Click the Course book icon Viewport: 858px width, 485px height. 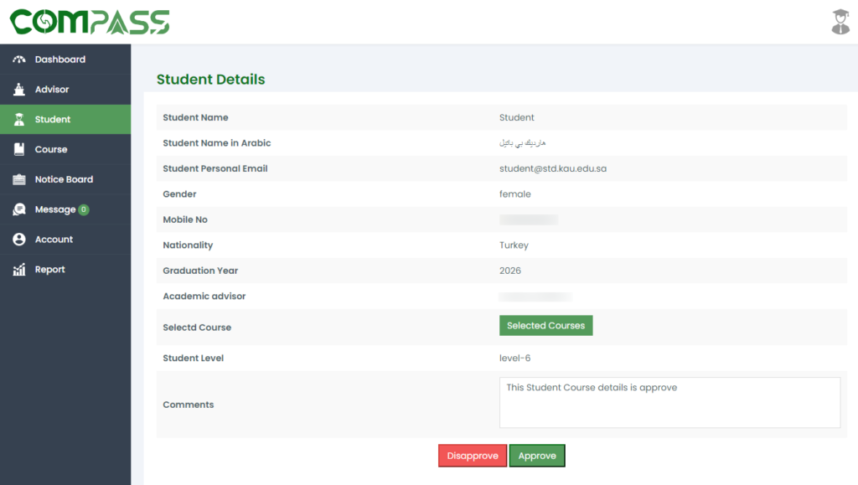click(x=19, y=149)
